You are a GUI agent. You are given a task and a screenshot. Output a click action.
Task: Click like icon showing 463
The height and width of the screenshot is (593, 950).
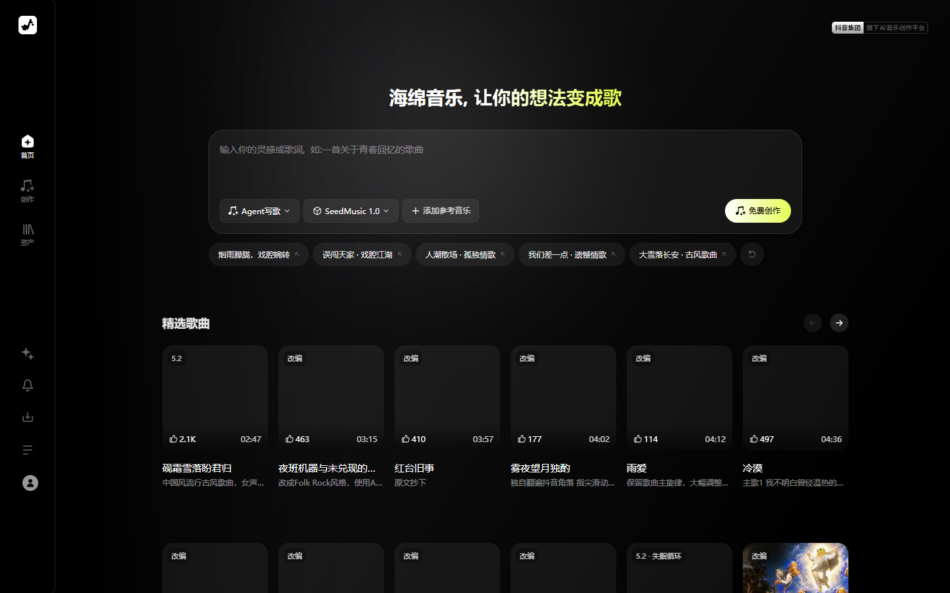point(290,439)
